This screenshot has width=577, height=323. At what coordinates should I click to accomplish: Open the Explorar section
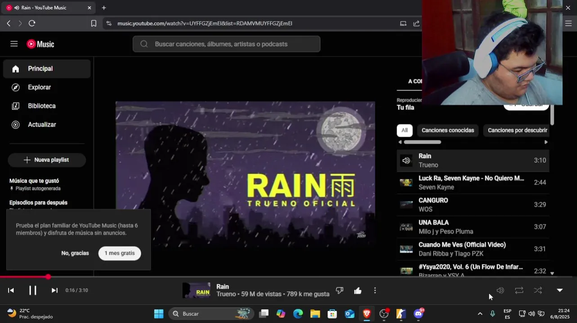(47, 87)
